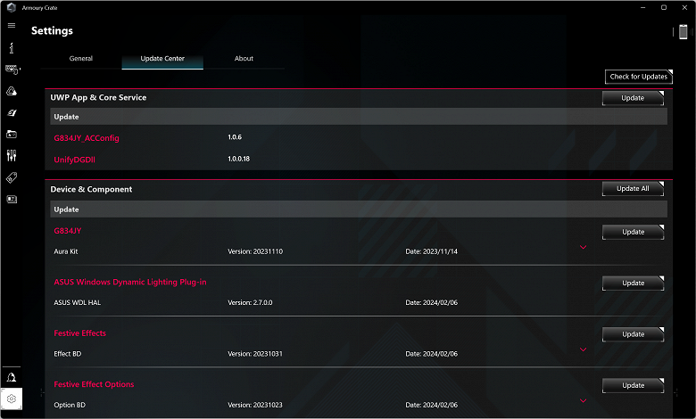Click the Update All button
Screen dimensions: 696x419
click(x=633, y=188)
